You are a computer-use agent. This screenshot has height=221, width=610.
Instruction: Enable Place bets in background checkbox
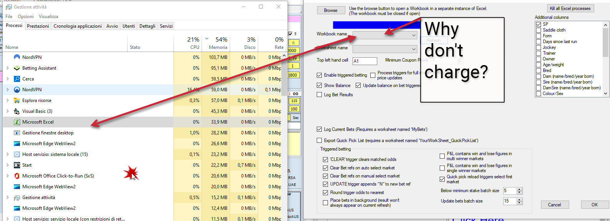tap(325, 203)
